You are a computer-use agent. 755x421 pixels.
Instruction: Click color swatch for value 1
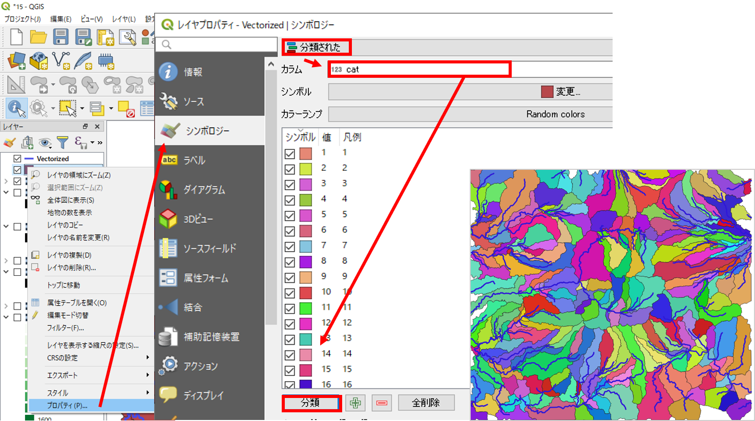coord(306,153)
